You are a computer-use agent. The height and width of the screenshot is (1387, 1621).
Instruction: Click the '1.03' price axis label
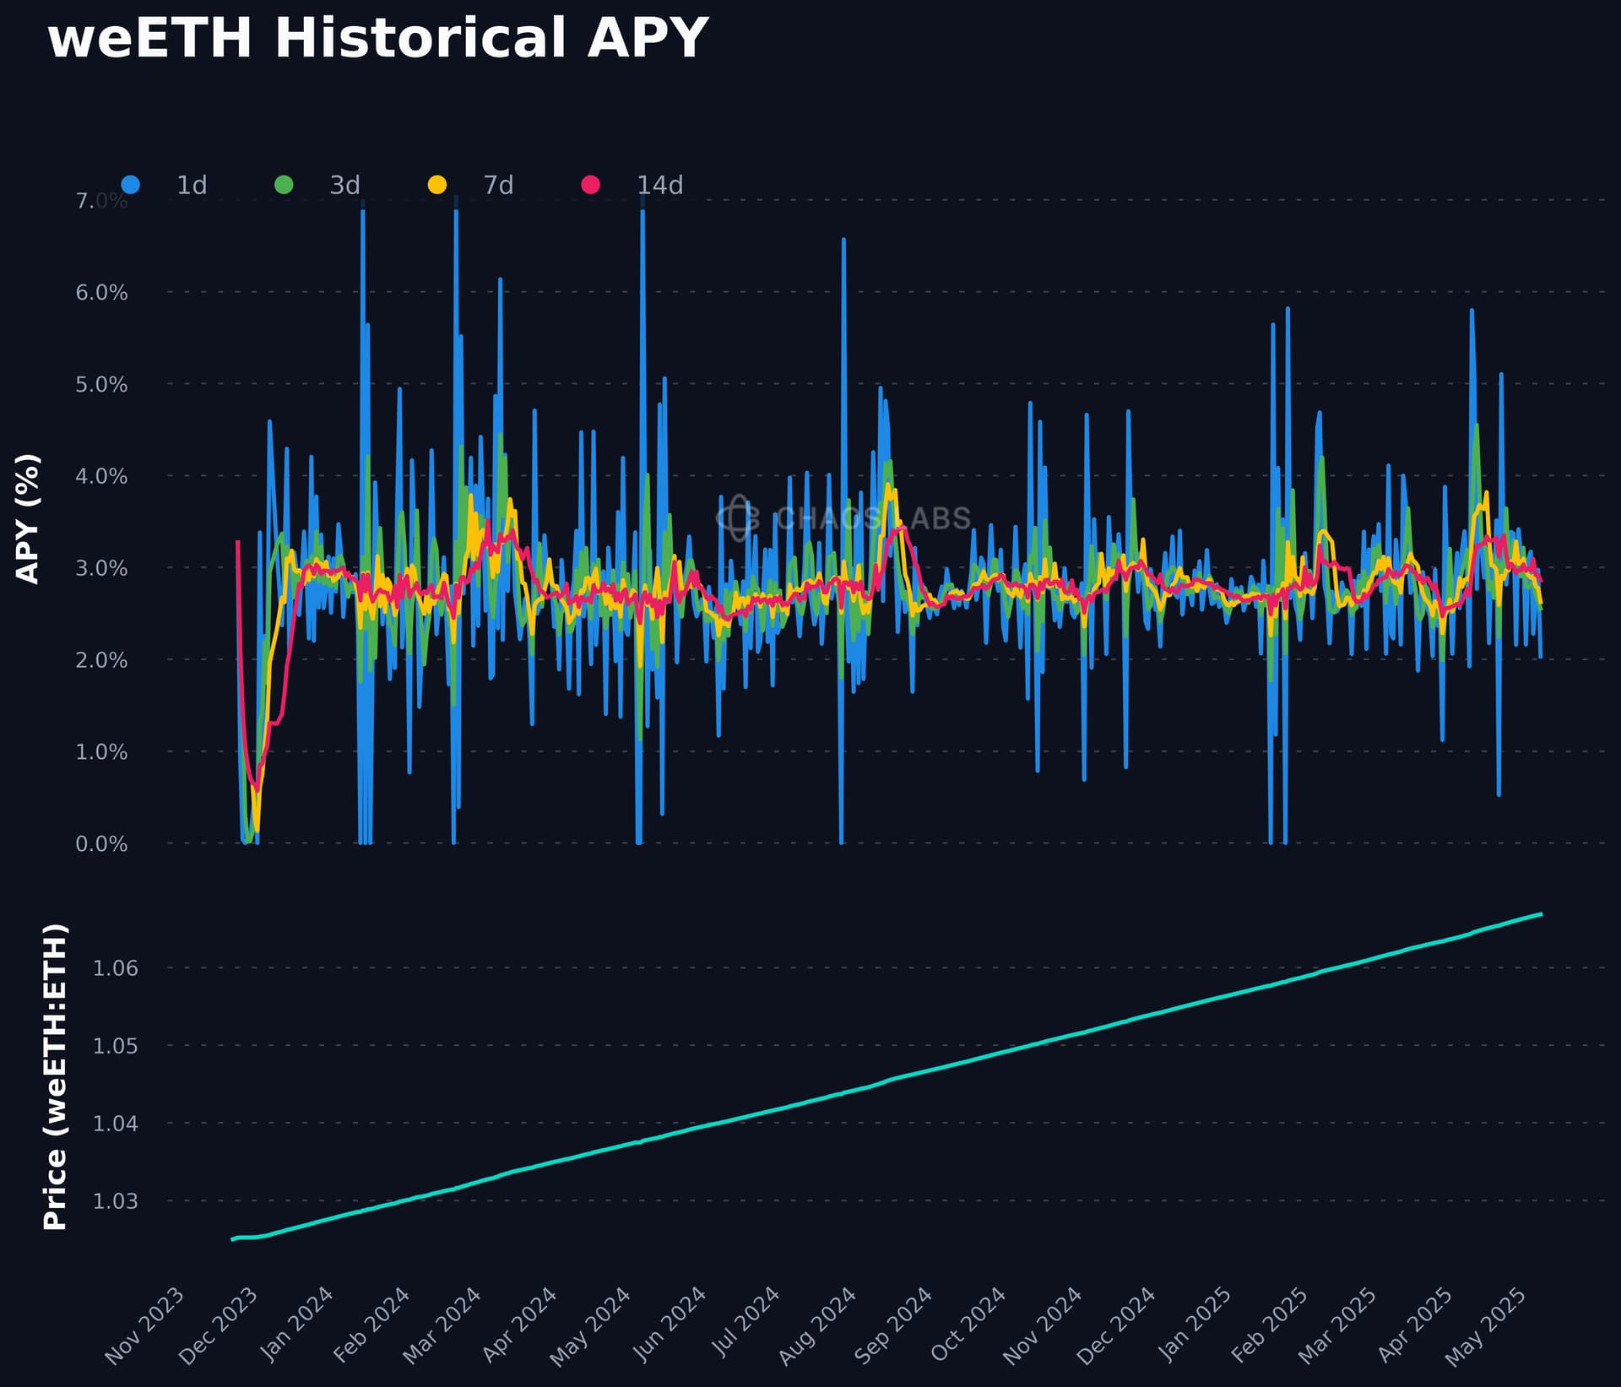coord(115,1201)
